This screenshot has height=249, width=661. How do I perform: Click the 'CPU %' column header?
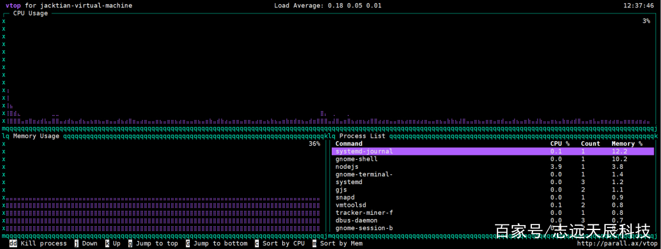coord(560,144)
